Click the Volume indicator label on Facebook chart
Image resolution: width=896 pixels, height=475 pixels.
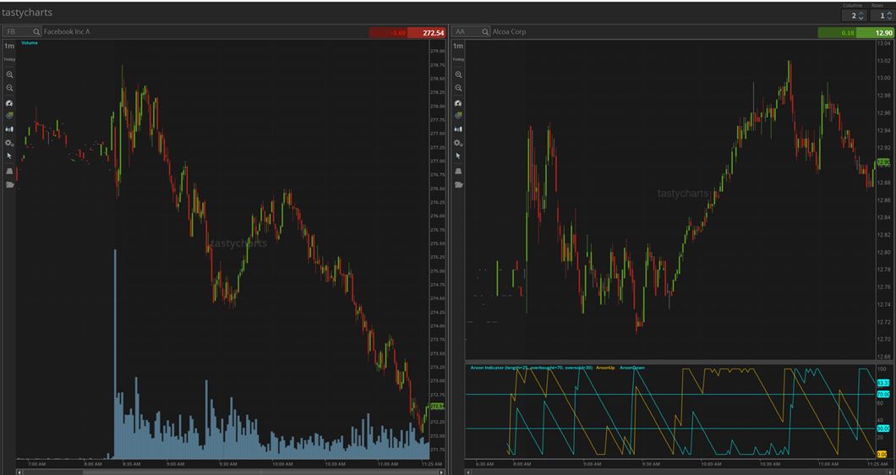[29, 43]
